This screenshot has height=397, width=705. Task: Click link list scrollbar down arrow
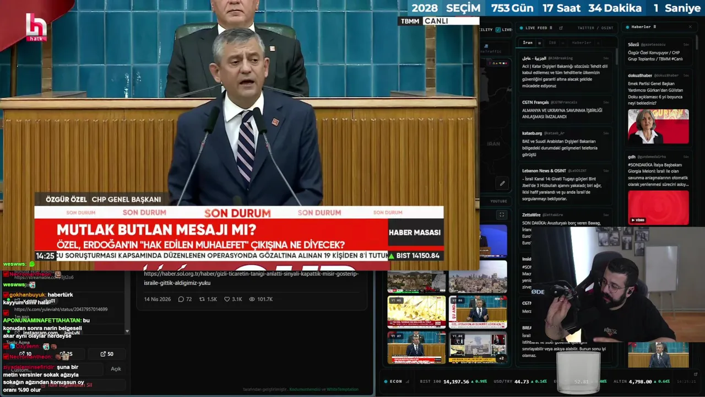click(x=127, y=331)
